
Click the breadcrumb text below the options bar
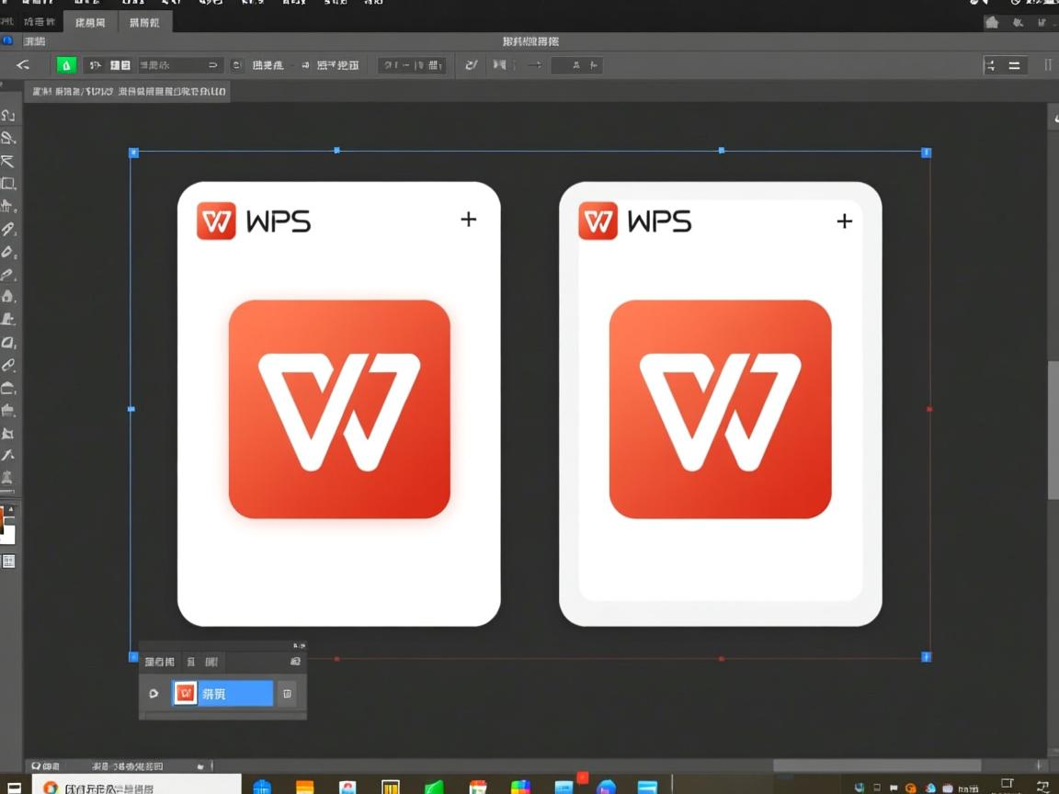tap(129, 92)
